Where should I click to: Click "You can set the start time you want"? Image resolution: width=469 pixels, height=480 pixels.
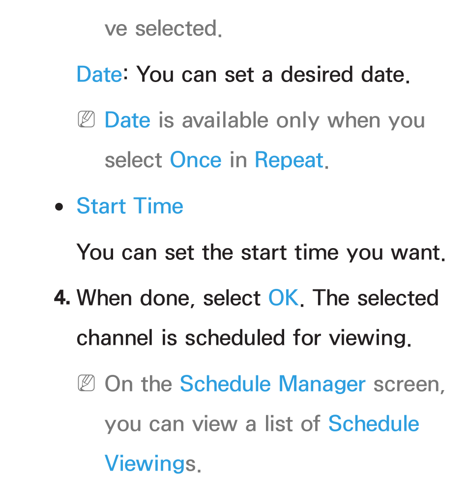(261, 252)
